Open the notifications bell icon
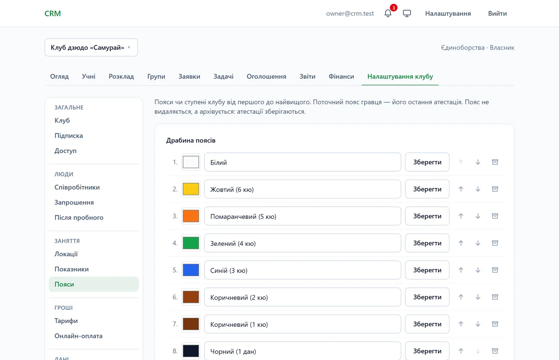This screenshot has height=360, width=559. (x=388, y=14)
